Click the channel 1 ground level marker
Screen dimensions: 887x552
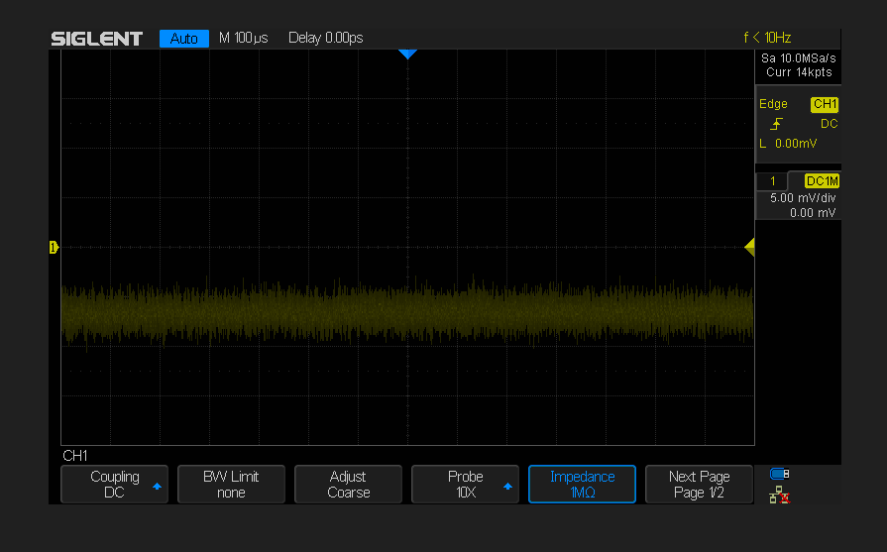click(x=54, y=247)
